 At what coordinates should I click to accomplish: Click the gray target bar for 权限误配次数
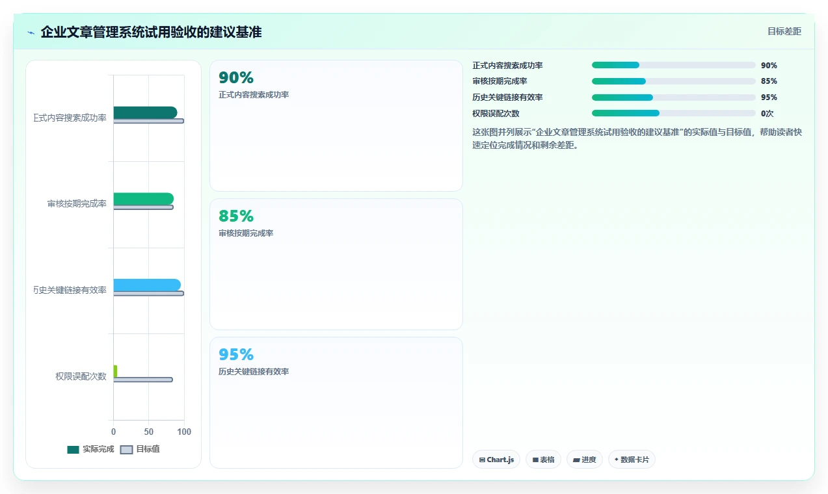143,380
